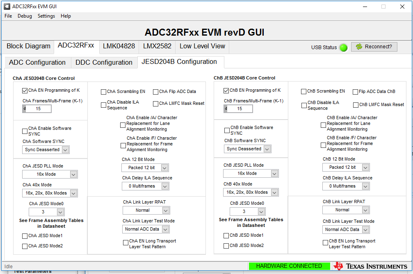Expand ChB 40x Mode dropdown

251,192
